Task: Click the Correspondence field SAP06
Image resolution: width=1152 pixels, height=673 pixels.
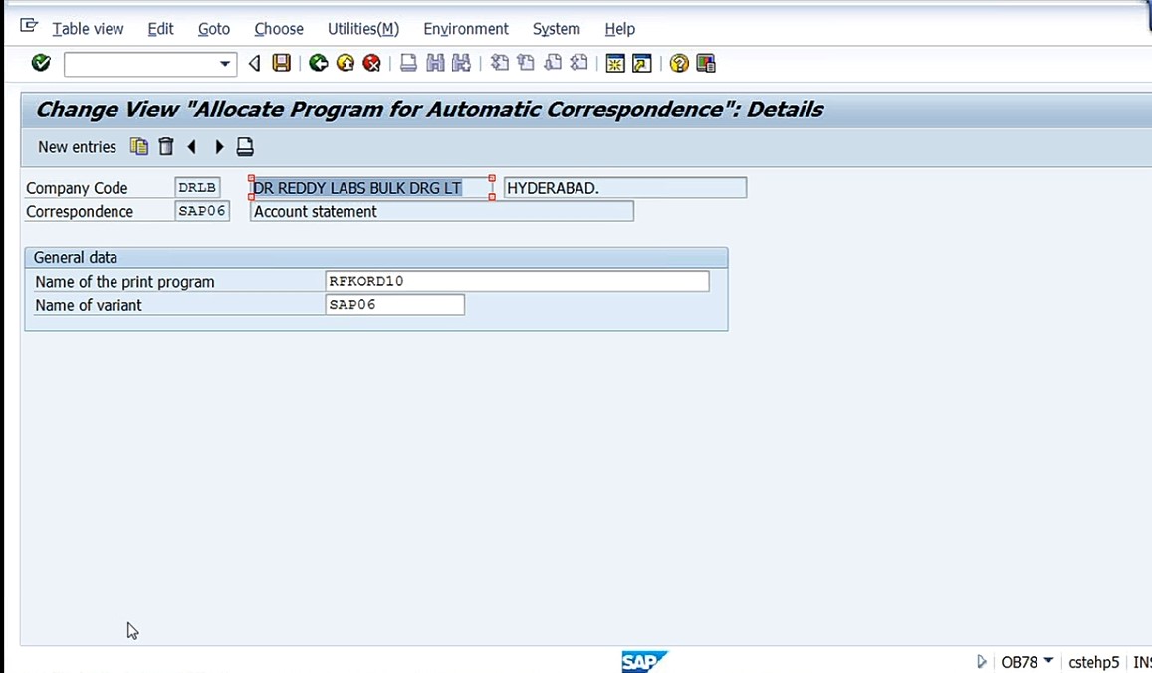Action: click(x=202, y=212)
